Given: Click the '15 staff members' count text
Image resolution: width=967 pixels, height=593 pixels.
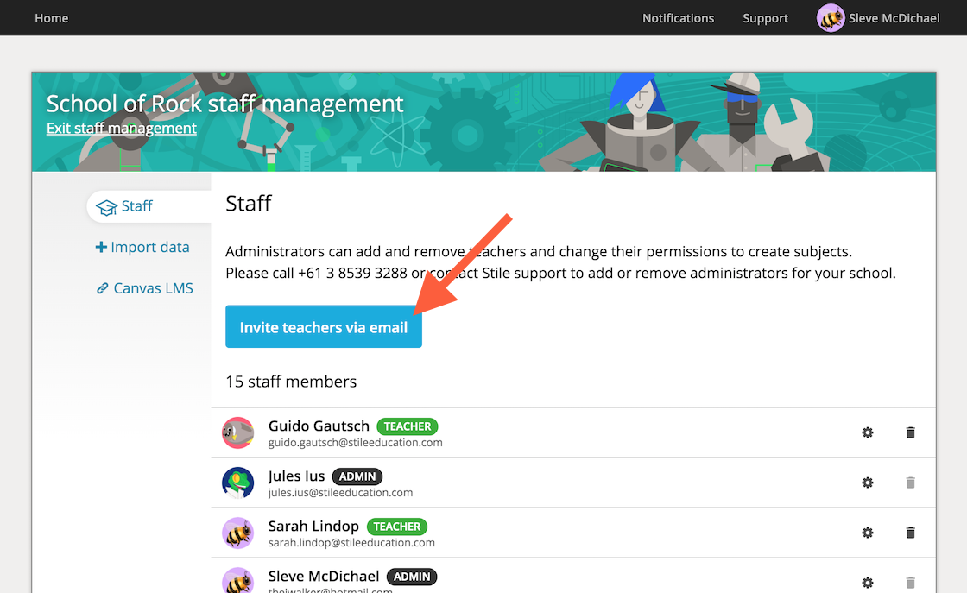Looking at the screenshot, I should [291, 382].
